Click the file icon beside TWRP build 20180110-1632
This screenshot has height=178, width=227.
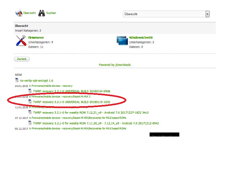click(30, 102)
